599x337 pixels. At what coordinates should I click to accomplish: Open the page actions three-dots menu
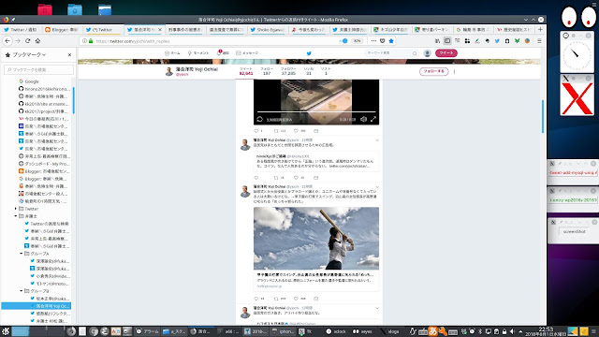click(x=373, y=41)
